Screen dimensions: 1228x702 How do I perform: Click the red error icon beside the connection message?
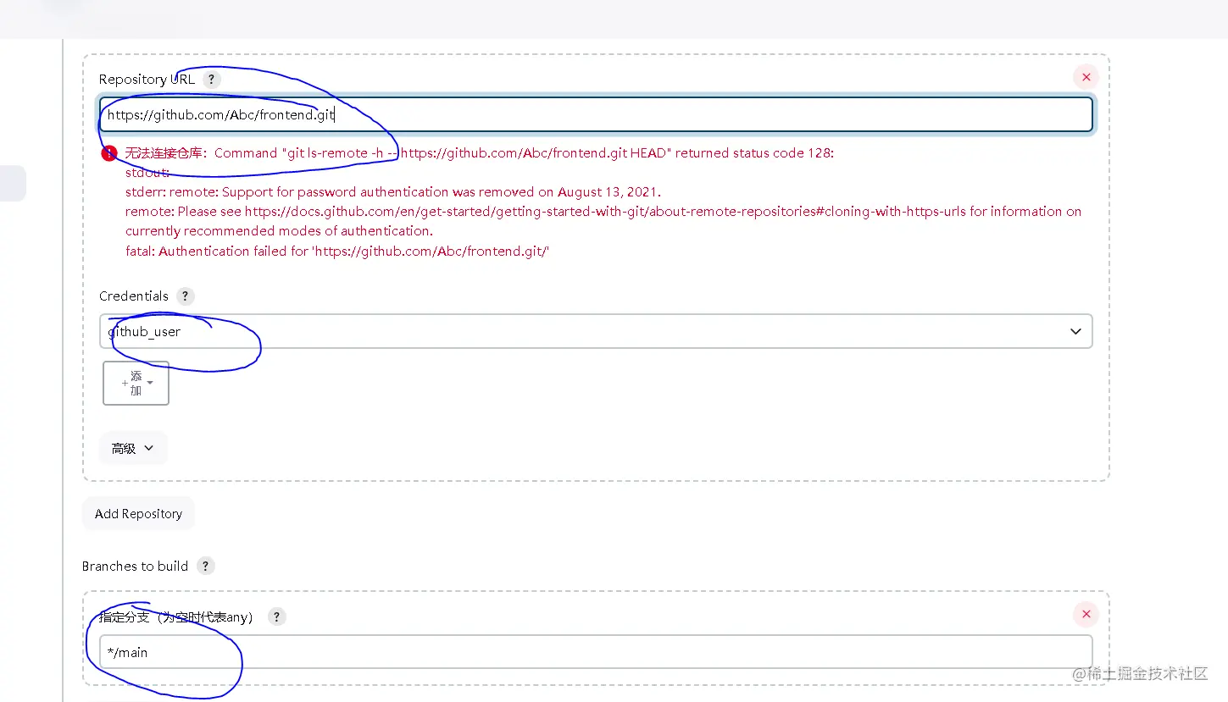(109, 153)
